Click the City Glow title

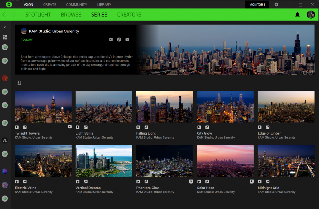point(204,133)
